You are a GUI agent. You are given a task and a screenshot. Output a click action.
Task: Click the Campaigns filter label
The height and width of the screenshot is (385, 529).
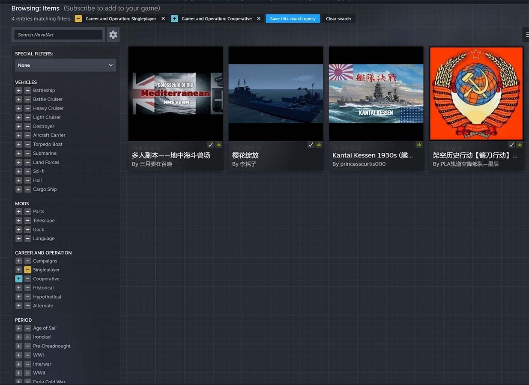(45, 261)
